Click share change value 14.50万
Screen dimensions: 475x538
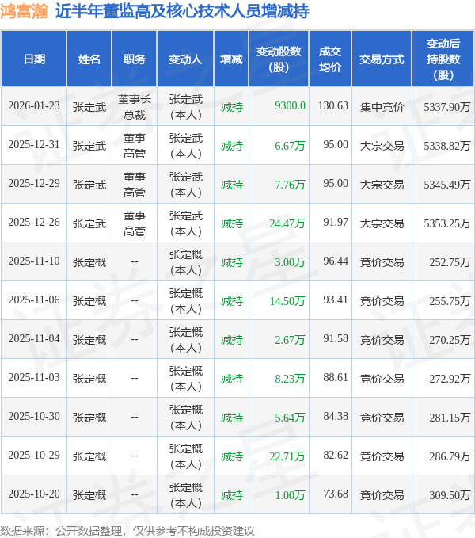(x=287, y=300)
